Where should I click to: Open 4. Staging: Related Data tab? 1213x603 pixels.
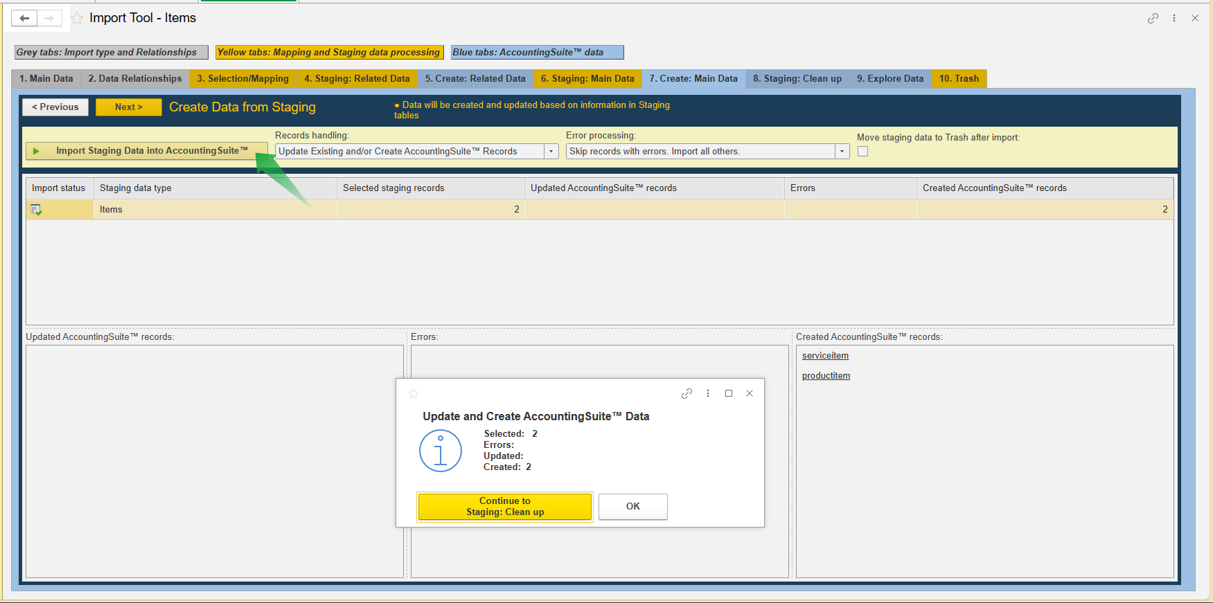coord(357,79)
